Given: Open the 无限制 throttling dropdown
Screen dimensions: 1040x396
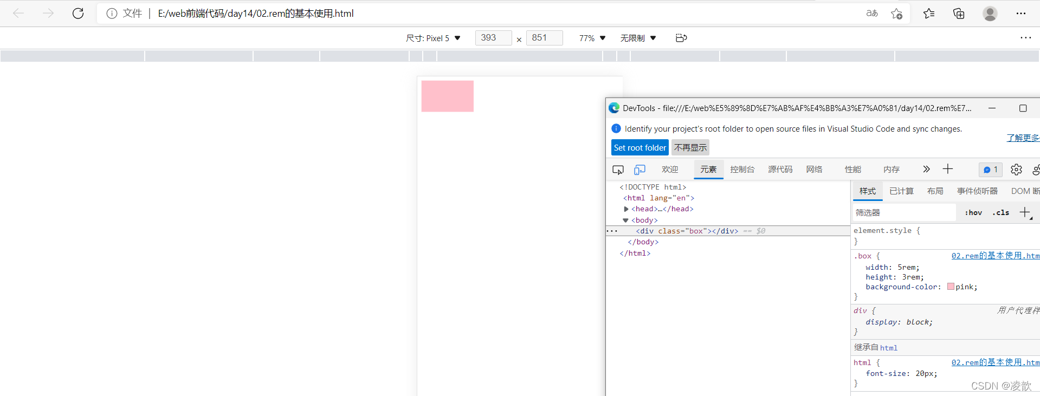Looking at the screenshot, I should pos(638,38).
